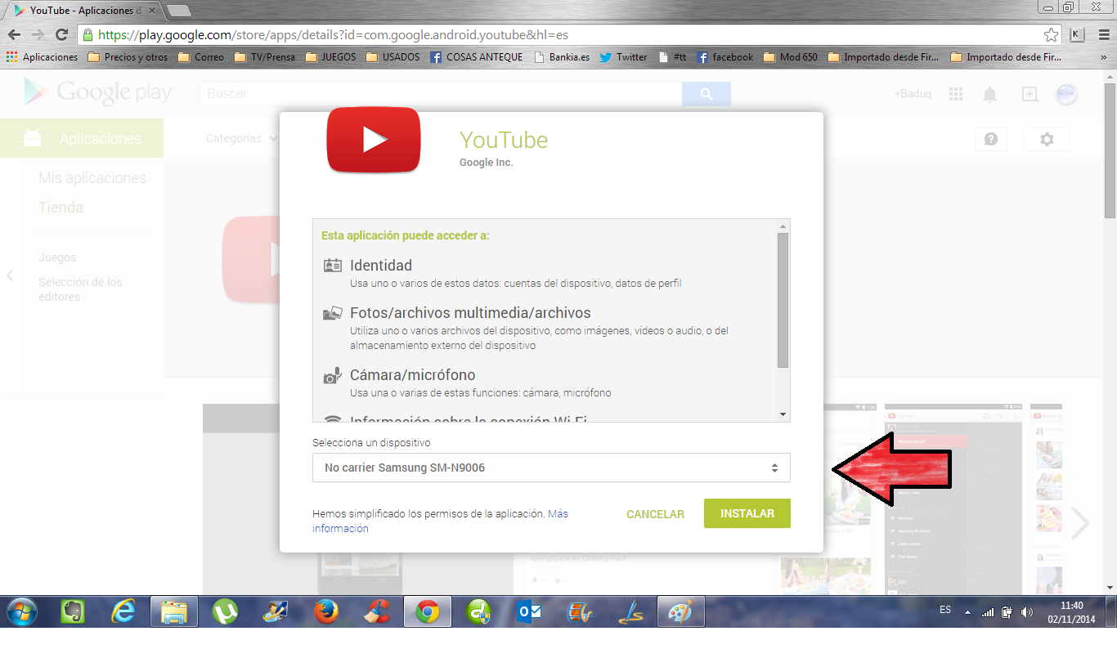Viewport: 1117px width, 649px height.
Task: Click the permissions list scrollbar down arrow
Action: tap(783, 414)
